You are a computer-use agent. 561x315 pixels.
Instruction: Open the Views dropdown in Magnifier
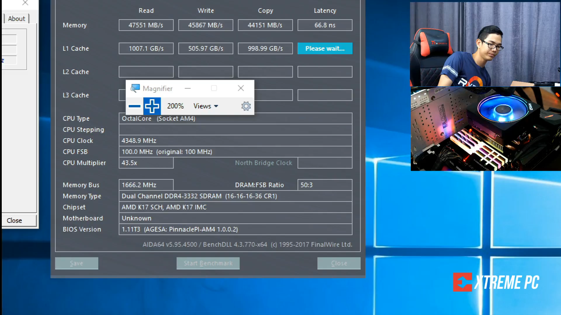coord(206,106)
